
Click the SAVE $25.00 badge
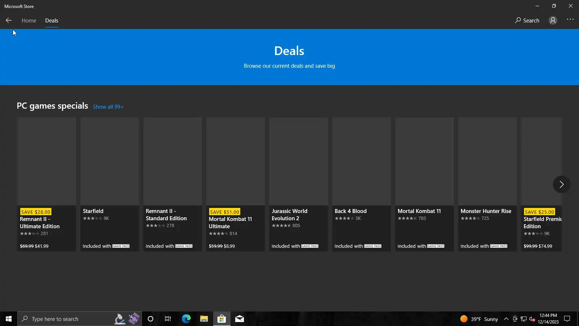(x=539, y=212)
